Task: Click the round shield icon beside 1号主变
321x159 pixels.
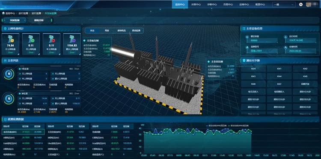Action: click(x=8, y=74)
